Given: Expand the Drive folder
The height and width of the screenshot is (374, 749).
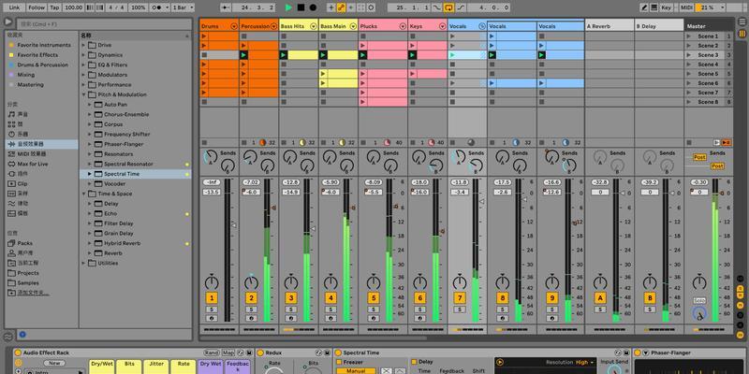Looking at the screenshot, I should coord(83,45).
